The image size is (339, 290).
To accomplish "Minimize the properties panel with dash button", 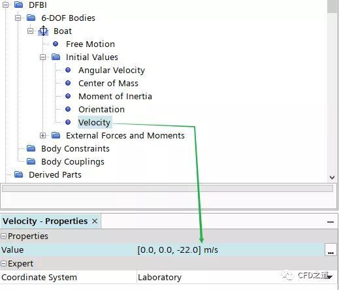I will (331, 222).
